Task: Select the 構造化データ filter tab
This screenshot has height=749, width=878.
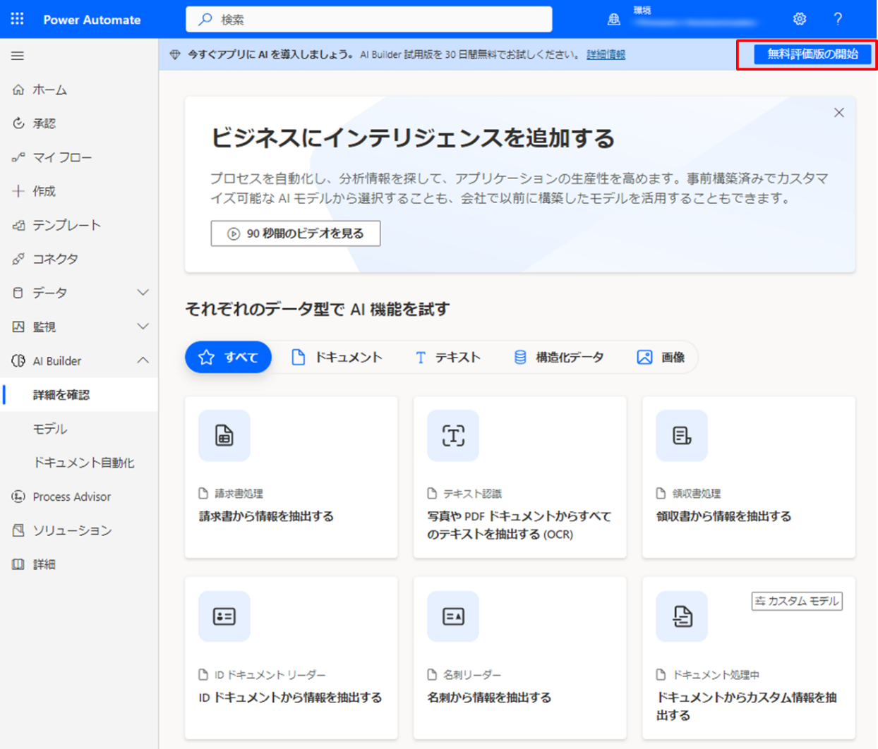Action: coord(559,358)
